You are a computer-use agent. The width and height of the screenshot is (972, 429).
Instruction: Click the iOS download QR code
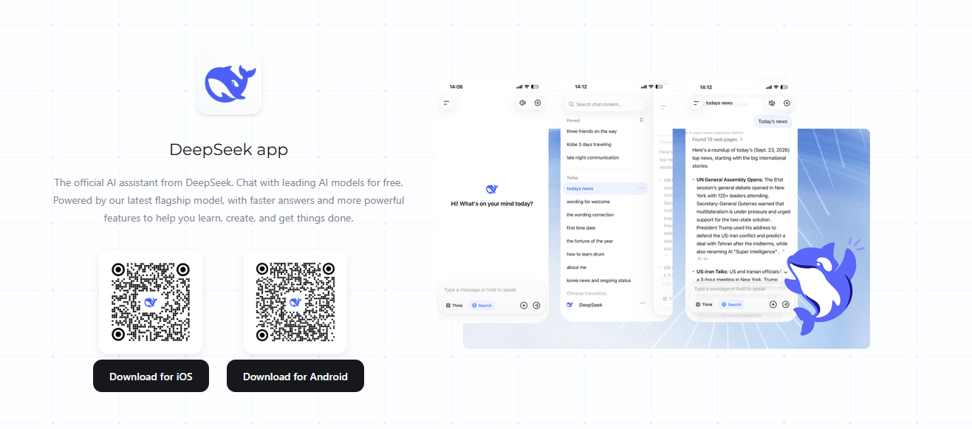[151, 302]
